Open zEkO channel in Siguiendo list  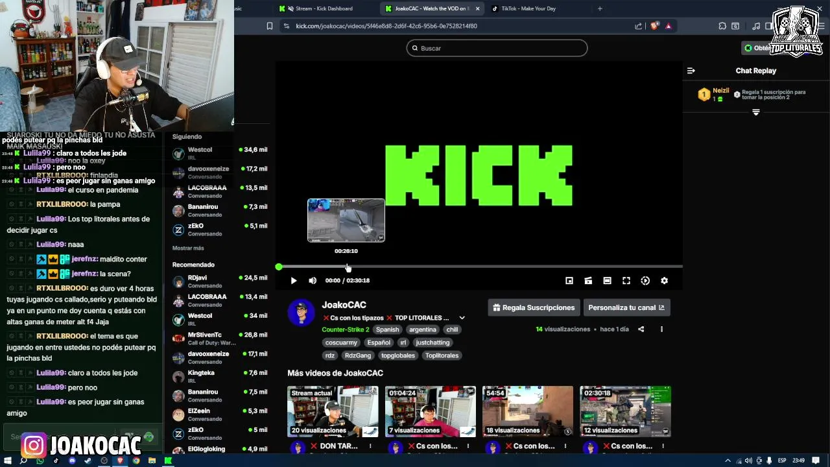click(x=219, y=230)
